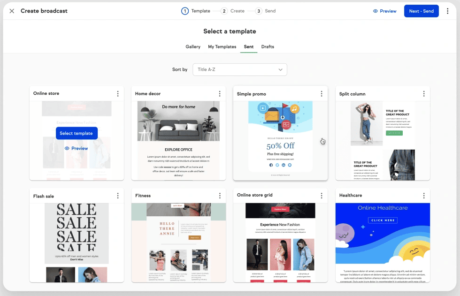Switch to the Gallery tab
The image size is (460, 296).
(192, 46)
